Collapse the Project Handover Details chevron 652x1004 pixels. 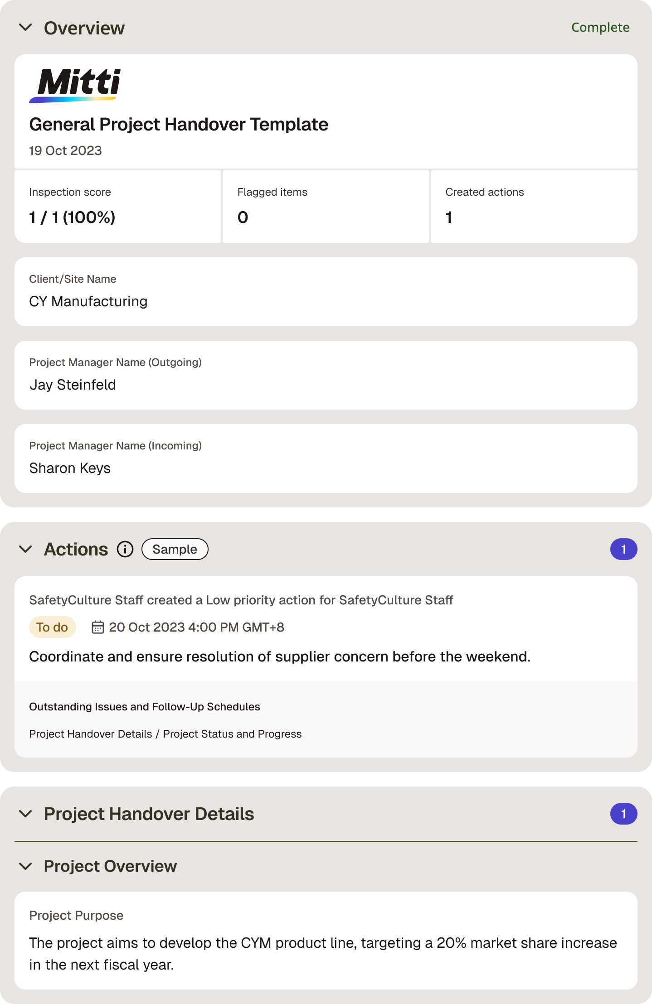(x=26, y=814)
